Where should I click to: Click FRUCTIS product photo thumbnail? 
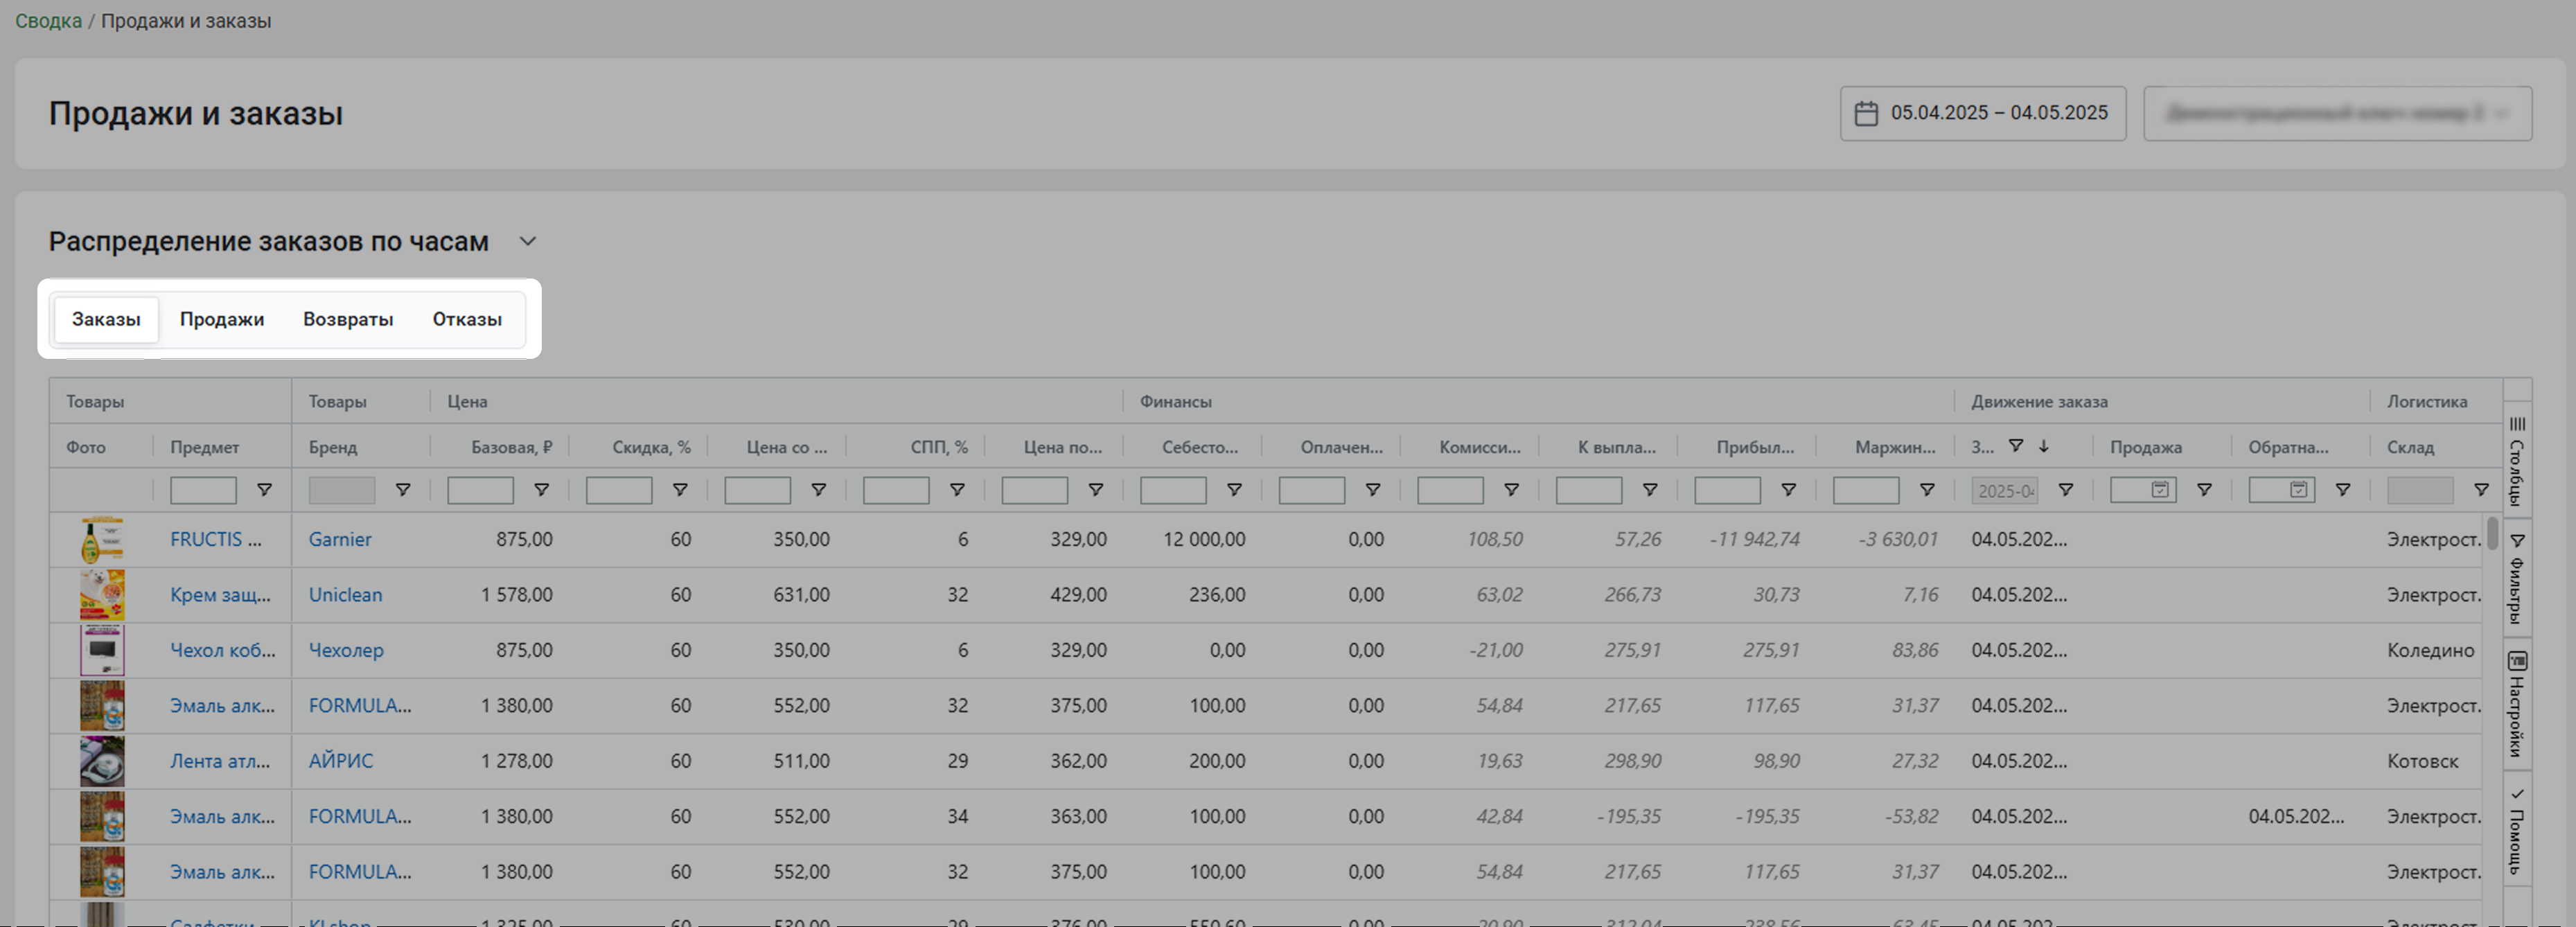coord(102,540)
